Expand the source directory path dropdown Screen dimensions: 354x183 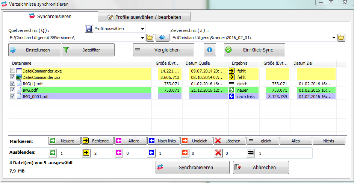142,38
